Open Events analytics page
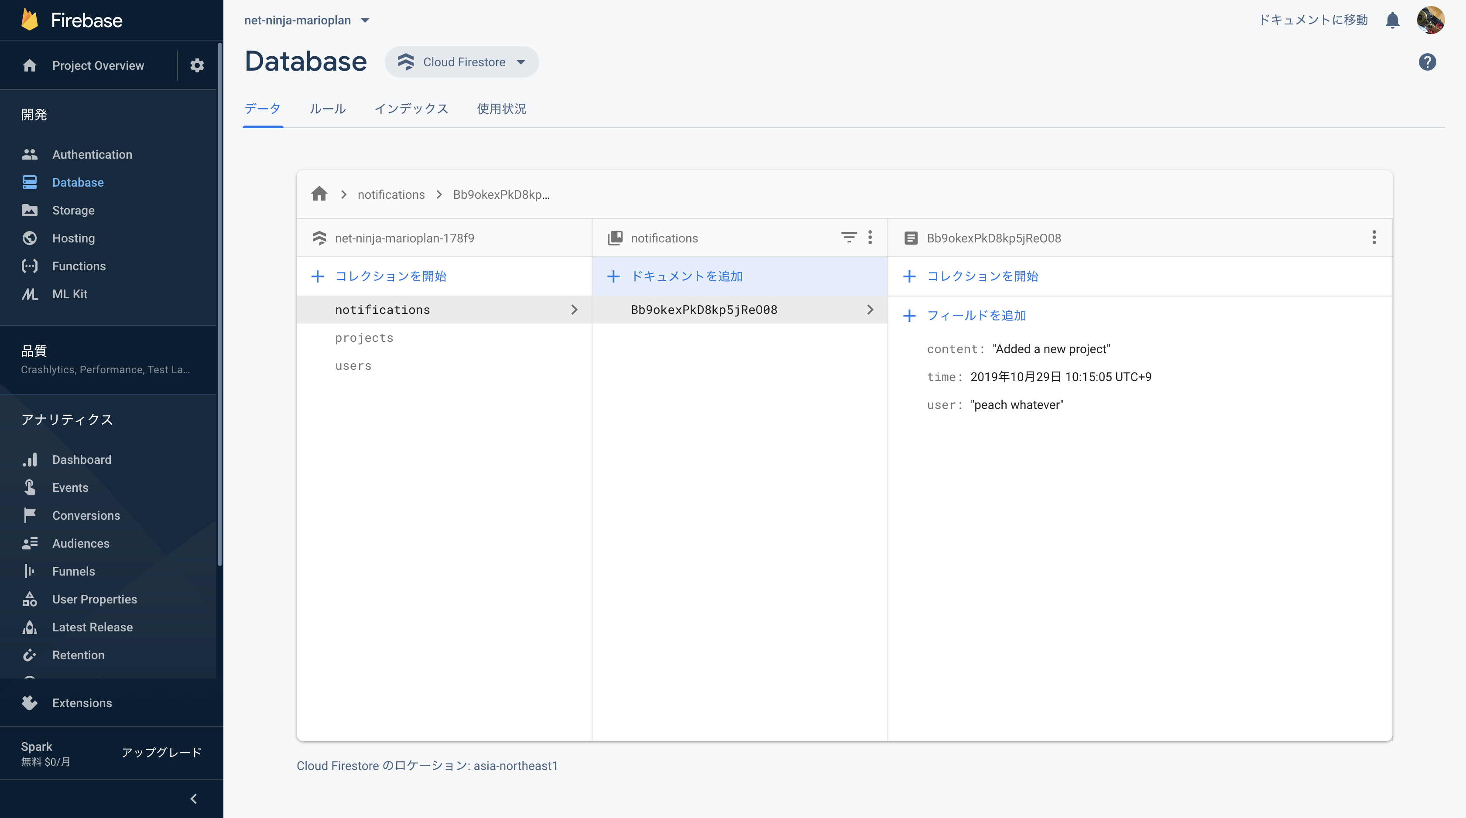Image resolution: width=1466 pixels, height=818 pixels. tap(70, 487)
